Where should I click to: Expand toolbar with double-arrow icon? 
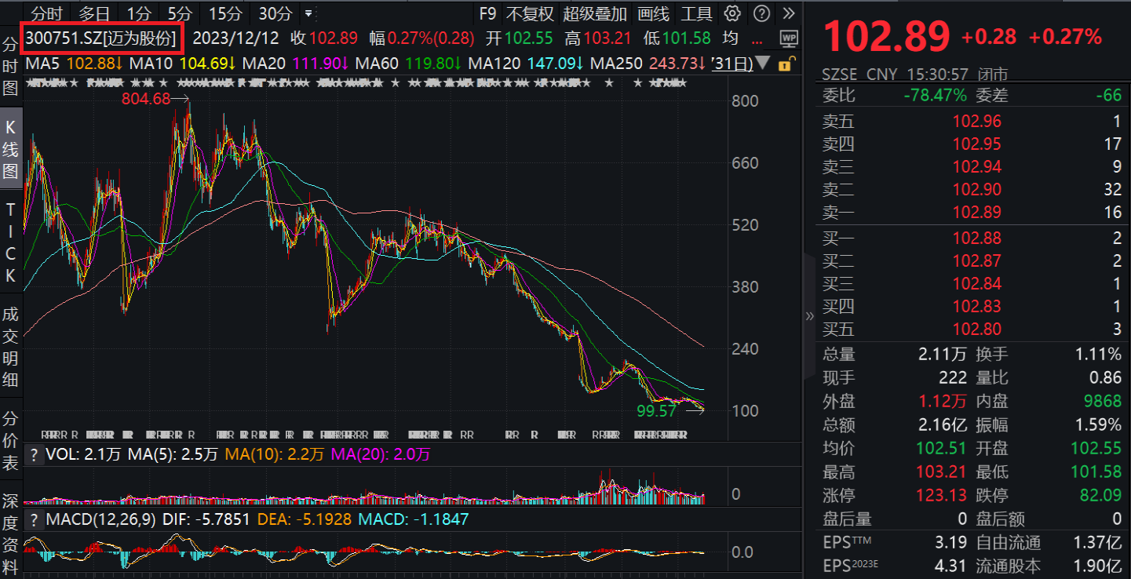(789, 13)
